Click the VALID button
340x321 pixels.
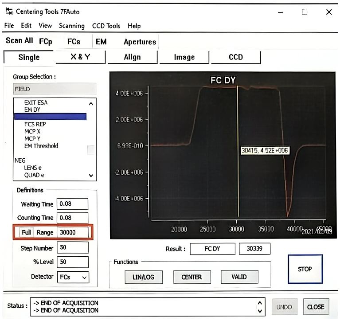point(239,277)
